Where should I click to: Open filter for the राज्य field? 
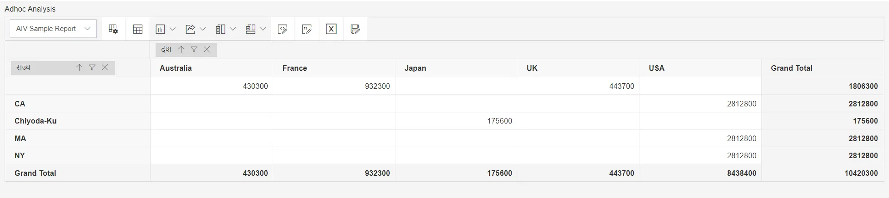(x=92, y=68)
